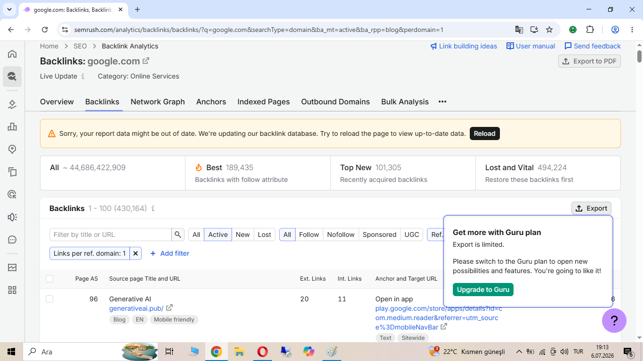Open the Links per ref. domain: 1 filter
Viewport: 643px width, 361px height.
pyautogui.click(x=89, y=253)
